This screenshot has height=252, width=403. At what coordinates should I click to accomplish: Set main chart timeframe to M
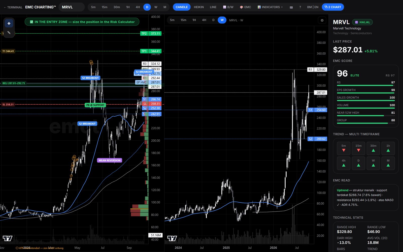point(165,7)
